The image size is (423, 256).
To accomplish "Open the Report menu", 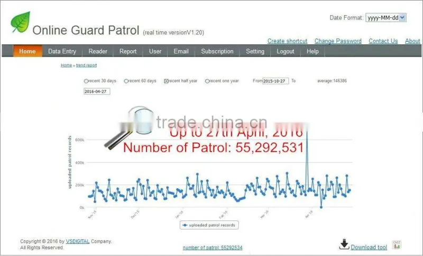I will click(x=128, y=51).
